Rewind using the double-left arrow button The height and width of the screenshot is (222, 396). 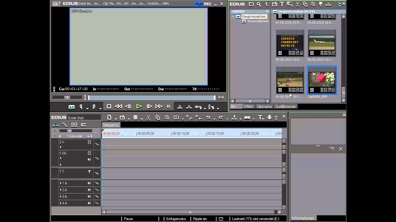(118, 107)
